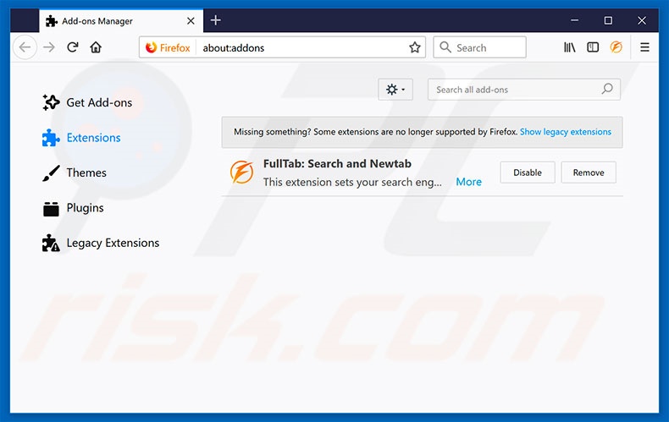669x422 pixels.
Task: Select the Add-ons Manager tab
Action: point(121,20)
